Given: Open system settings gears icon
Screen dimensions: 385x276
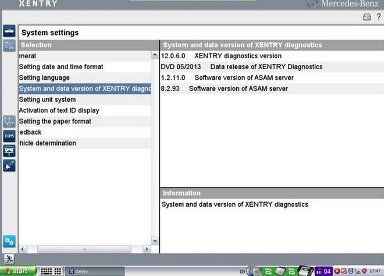Looking at the screenshot, I should [x=9, y=241].
